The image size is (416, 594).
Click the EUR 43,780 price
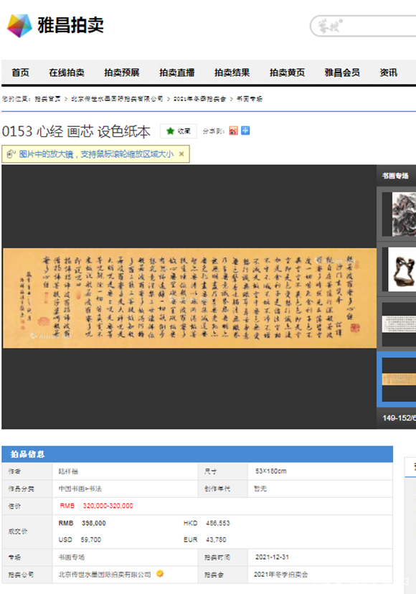point(204,539)
